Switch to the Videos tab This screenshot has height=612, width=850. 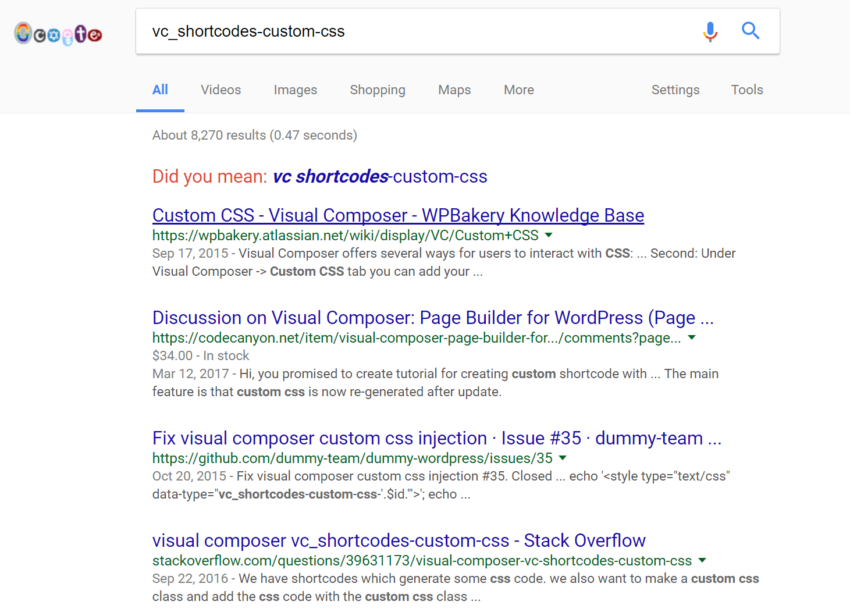point(221,90)
